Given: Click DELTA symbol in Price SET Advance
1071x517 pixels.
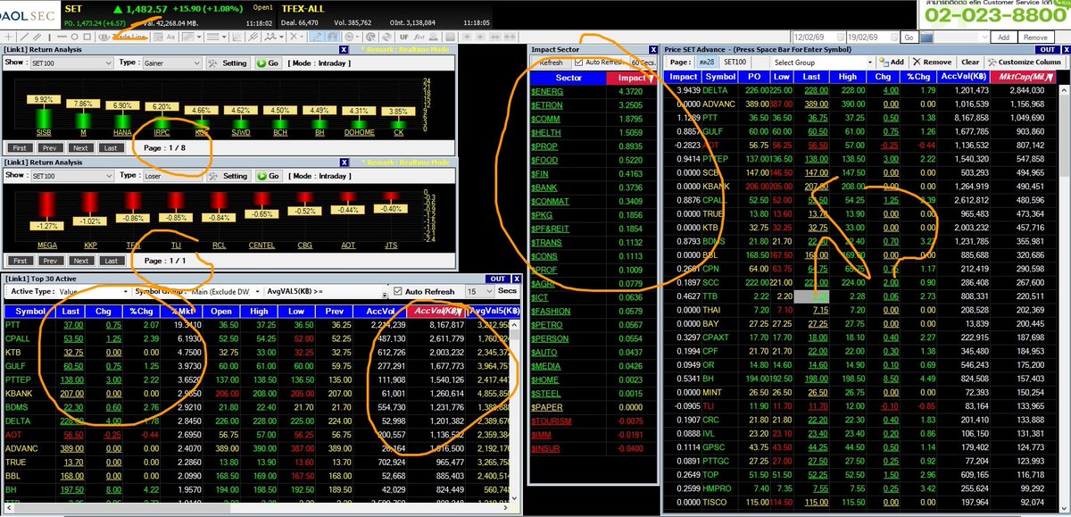Looking at the screenshot, I should (717, 90).
